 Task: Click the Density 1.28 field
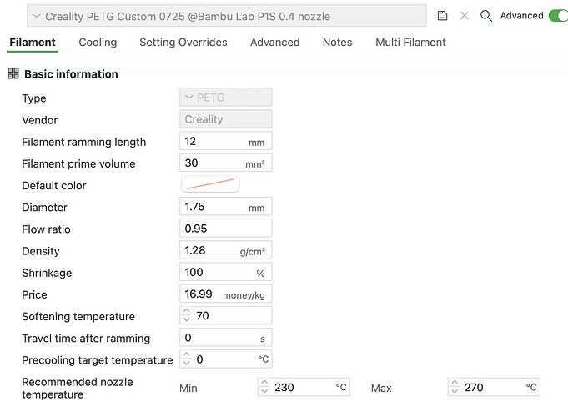pos(226,250)
